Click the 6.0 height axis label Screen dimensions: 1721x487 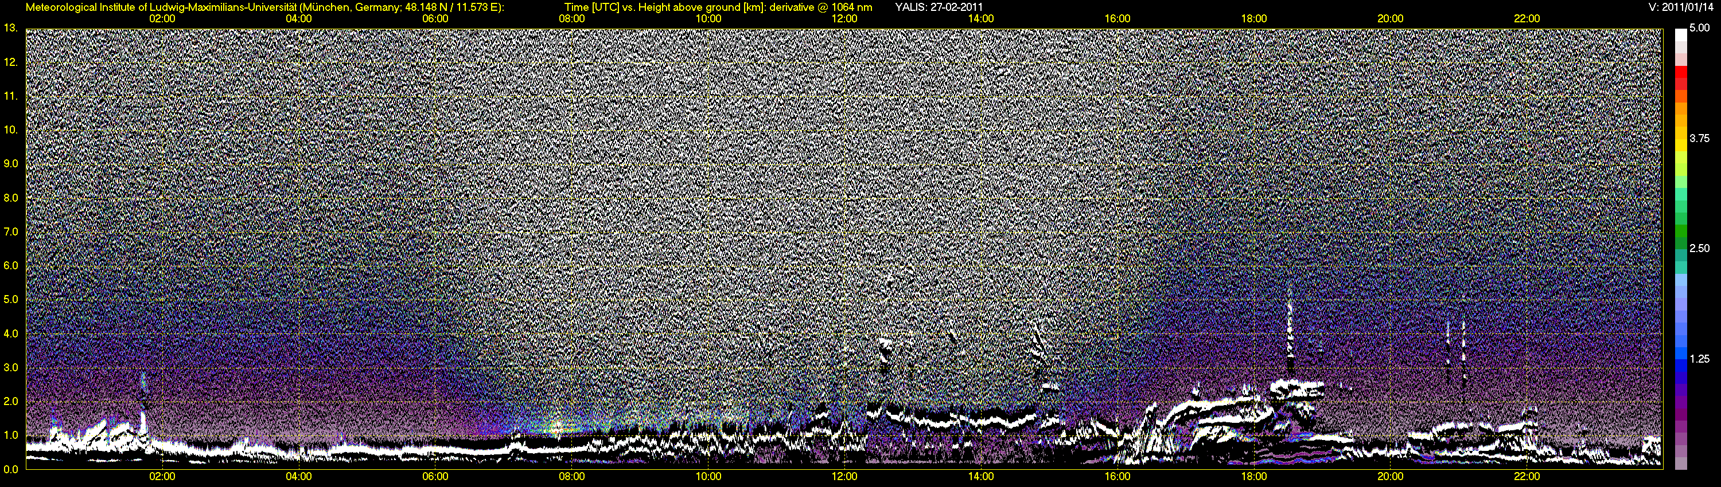click(10, 265)
